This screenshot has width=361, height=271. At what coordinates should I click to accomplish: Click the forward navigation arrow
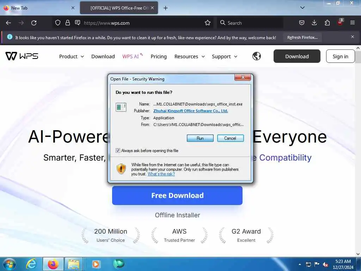tap(21, 23)
